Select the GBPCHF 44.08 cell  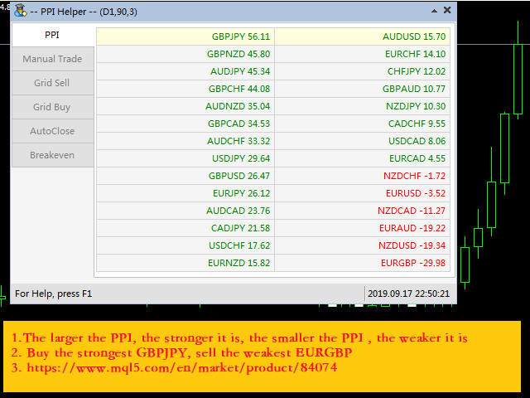tap(185, 89)
